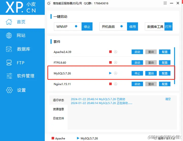Toggle FTP0.9.60 auto-start A icon
Viewport: 183px width, 141px height.
coord(116,63)
